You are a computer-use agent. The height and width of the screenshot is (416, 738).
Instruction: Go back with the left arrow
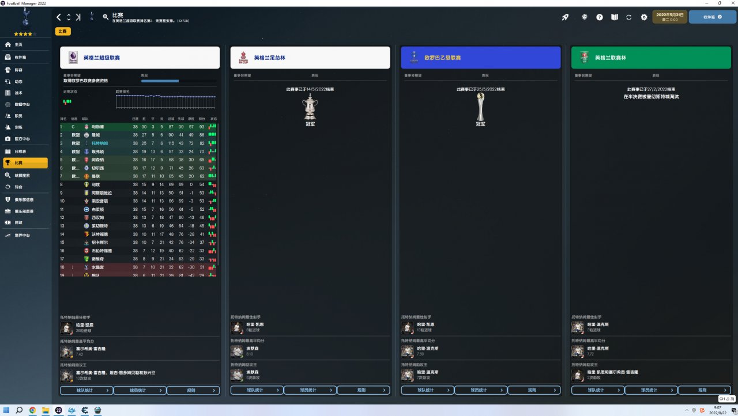(59, 17)
